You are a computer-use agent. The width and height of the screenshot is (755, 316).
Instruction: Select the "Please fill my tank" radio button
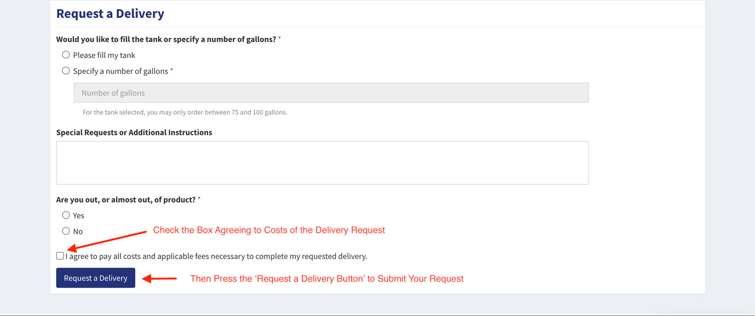click(x=66, y=55)
